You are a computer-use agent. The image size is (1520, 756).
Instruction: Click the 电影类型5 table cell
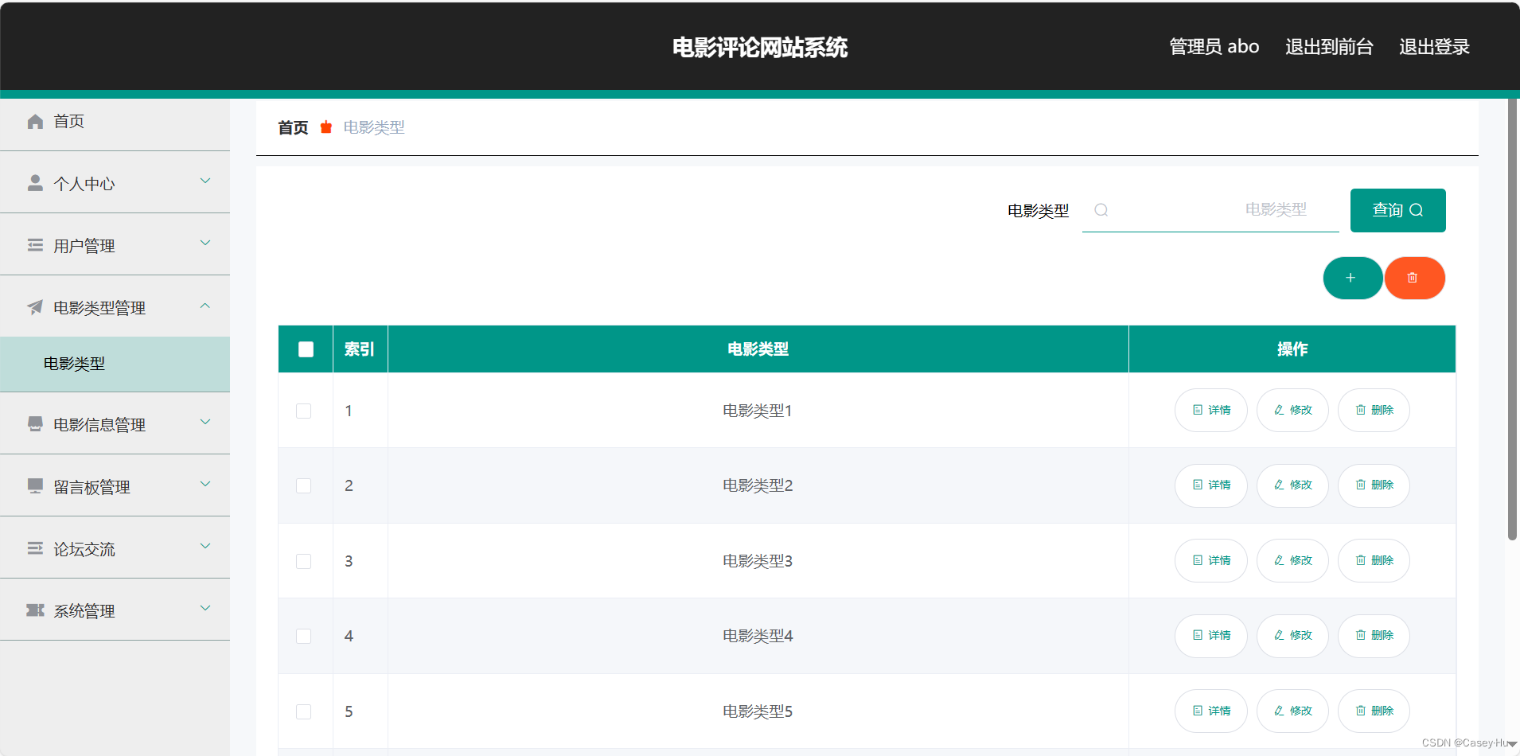coord(758,711)
